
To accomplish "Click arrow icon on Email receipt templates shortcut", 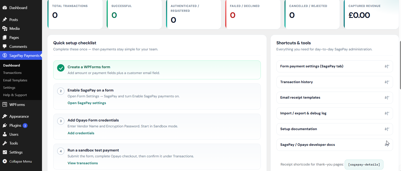I will [387, 98].
